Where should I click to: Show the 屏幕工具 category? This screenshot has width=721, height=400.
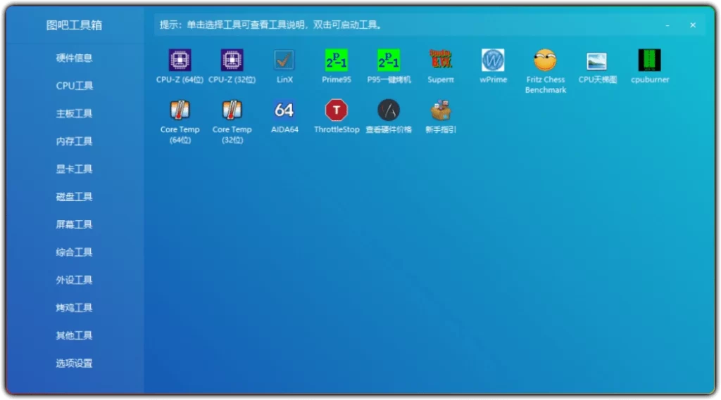[x=74, y=224]
